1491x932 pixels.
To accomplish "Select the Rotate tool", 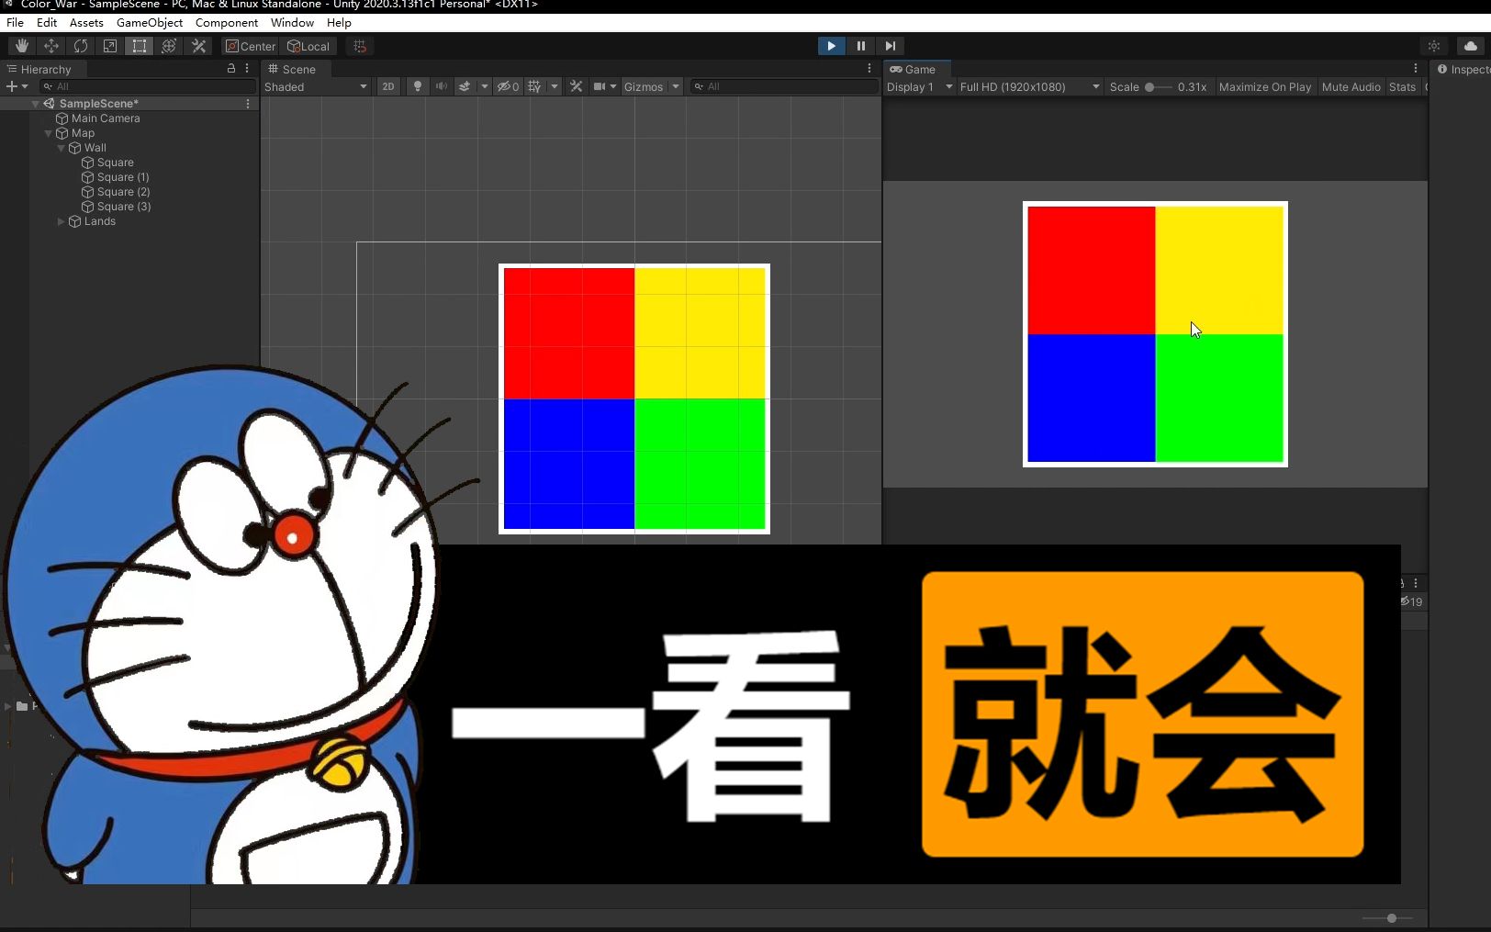I will 81,46.
